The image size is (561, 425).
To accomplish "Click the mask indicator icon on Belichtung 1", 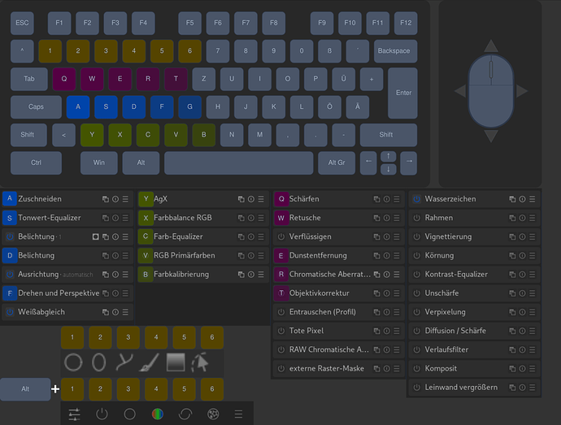I will tap(95, 236).
